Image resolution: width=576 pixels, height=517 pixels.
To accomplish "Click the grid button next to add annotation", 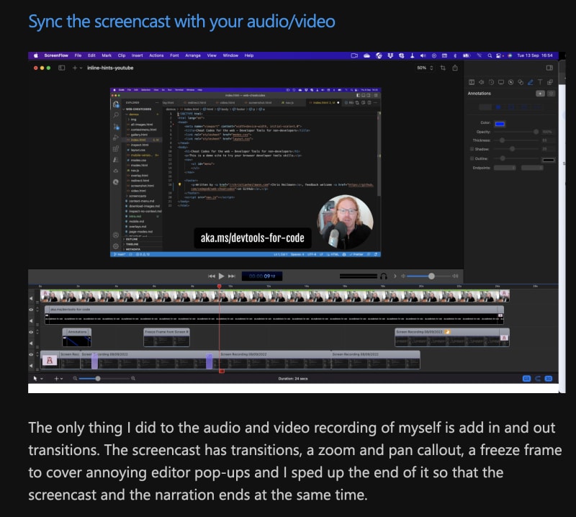I will pyautogui.click(x=551, y=94).
